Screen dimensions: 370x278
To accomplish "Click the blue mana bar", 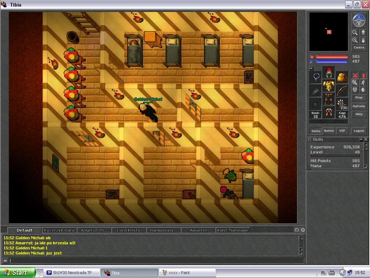I will (332, 62).
